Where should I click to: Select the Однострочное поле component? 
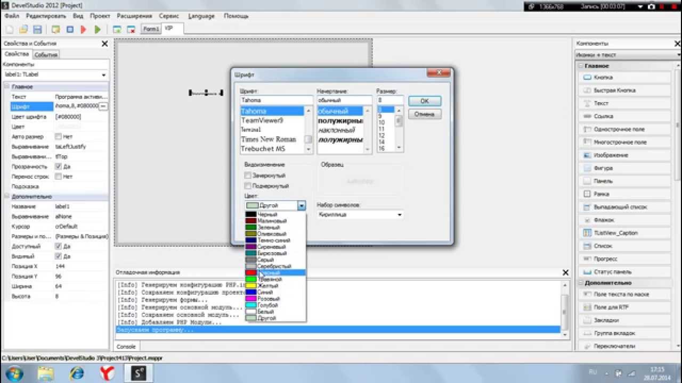(x=624, y=129)
